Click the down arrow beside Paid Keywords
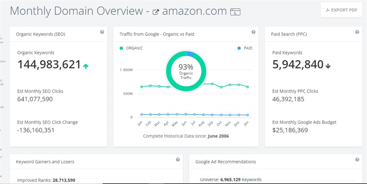Image resolution: width=367 pixels, height=184 pixels. (x=328, y=66)
